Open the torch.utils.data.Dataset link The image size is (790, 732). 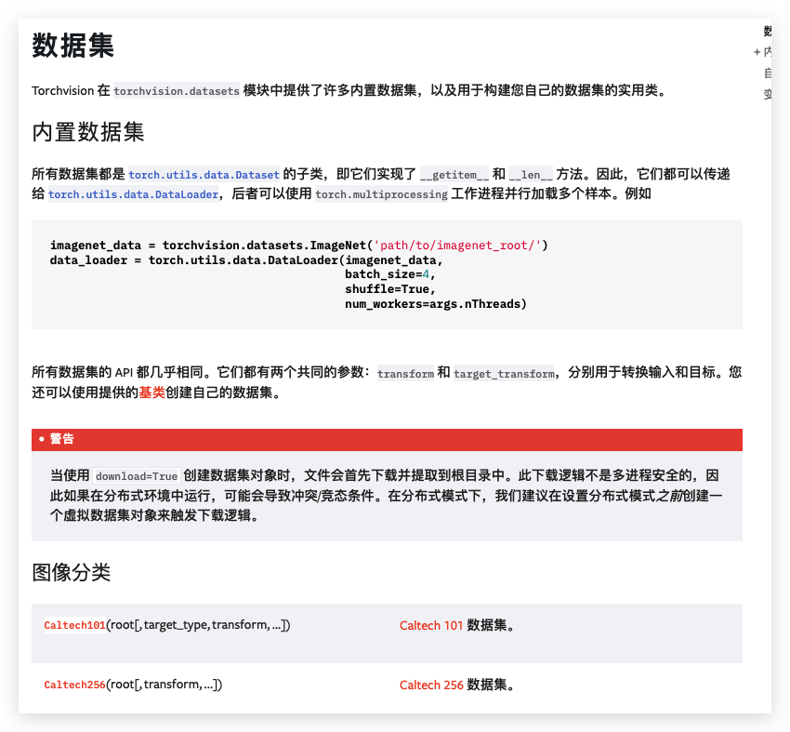tap(204, 175)
